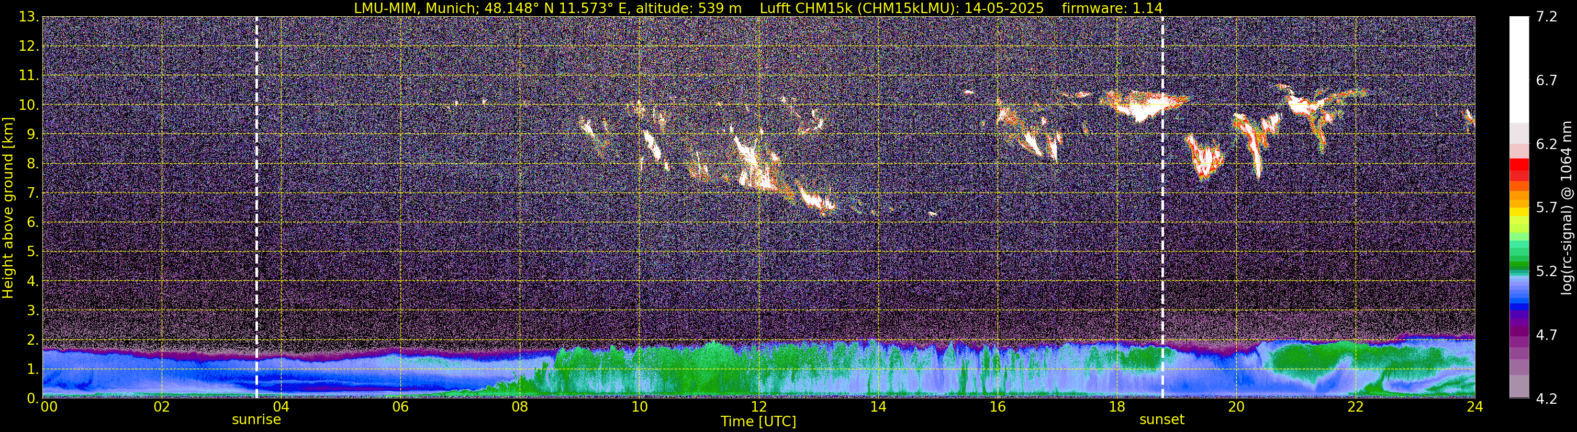This screenshot has height=432, width=1577.
Task: Click the y-axis tick label '10.'
Action: tap(29, 105)
